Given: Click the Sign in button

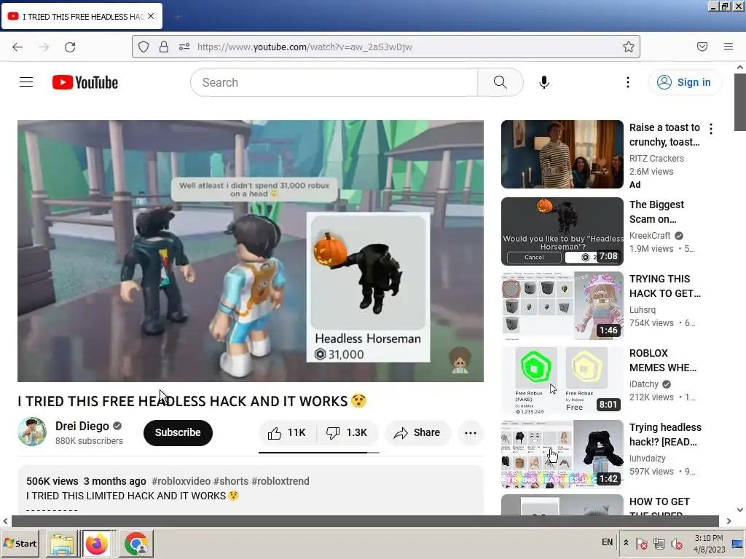Looking at the screenshot, I should tap(684, 82).
